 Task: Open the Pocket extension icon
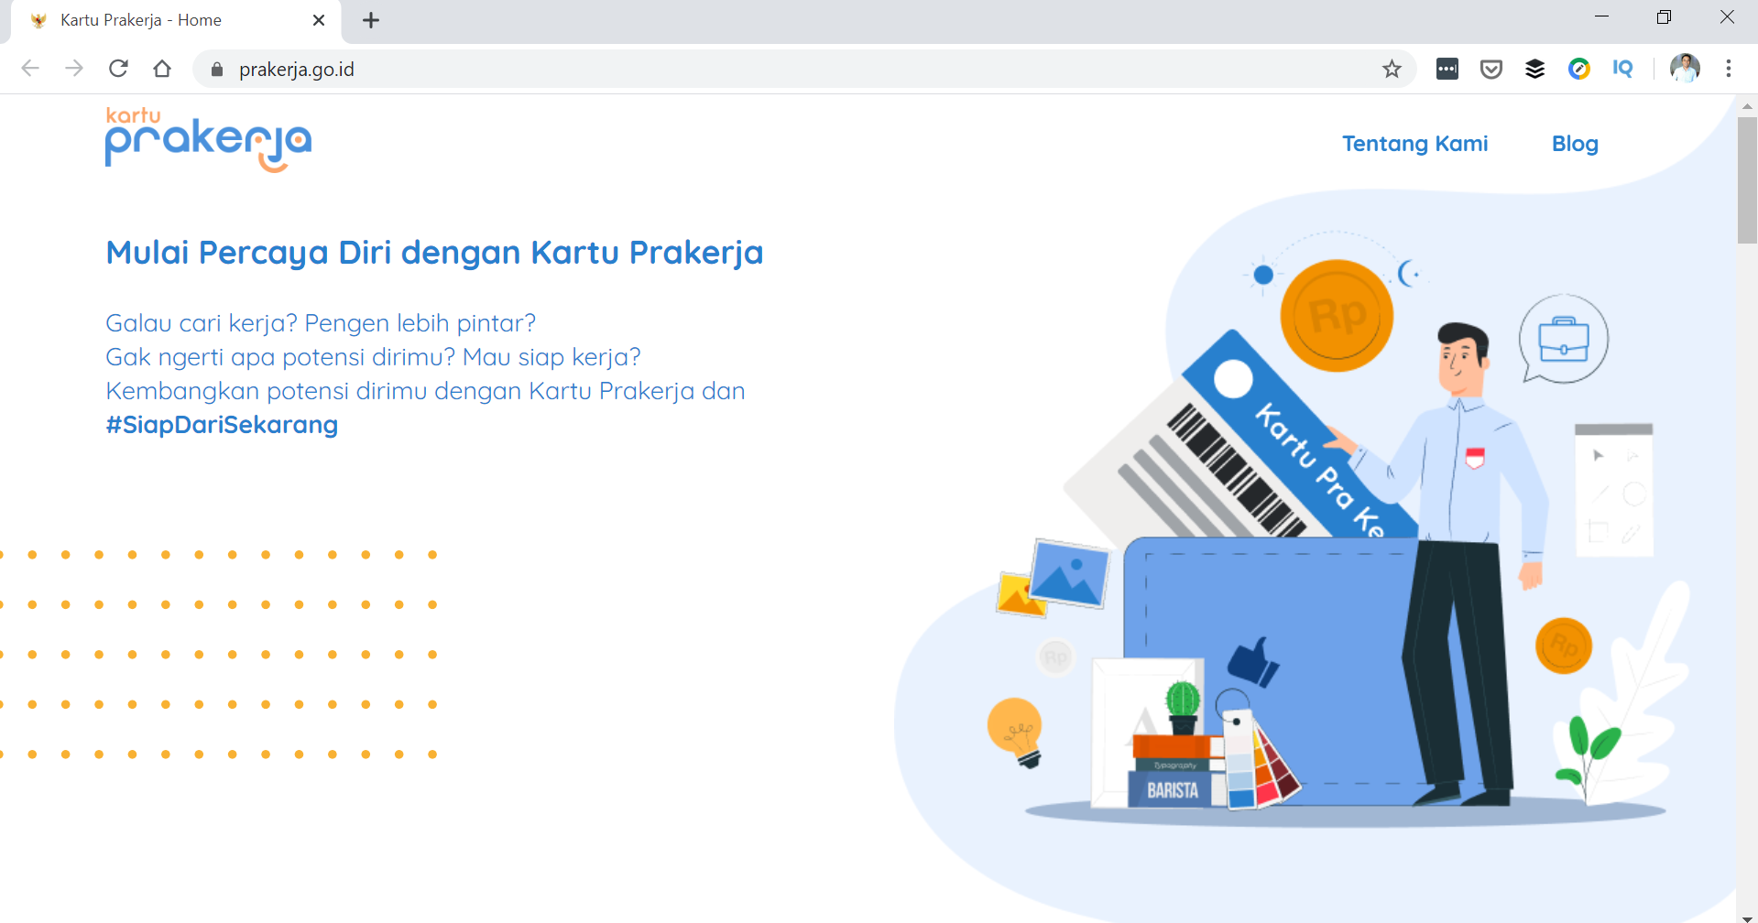coord(1491,69)
